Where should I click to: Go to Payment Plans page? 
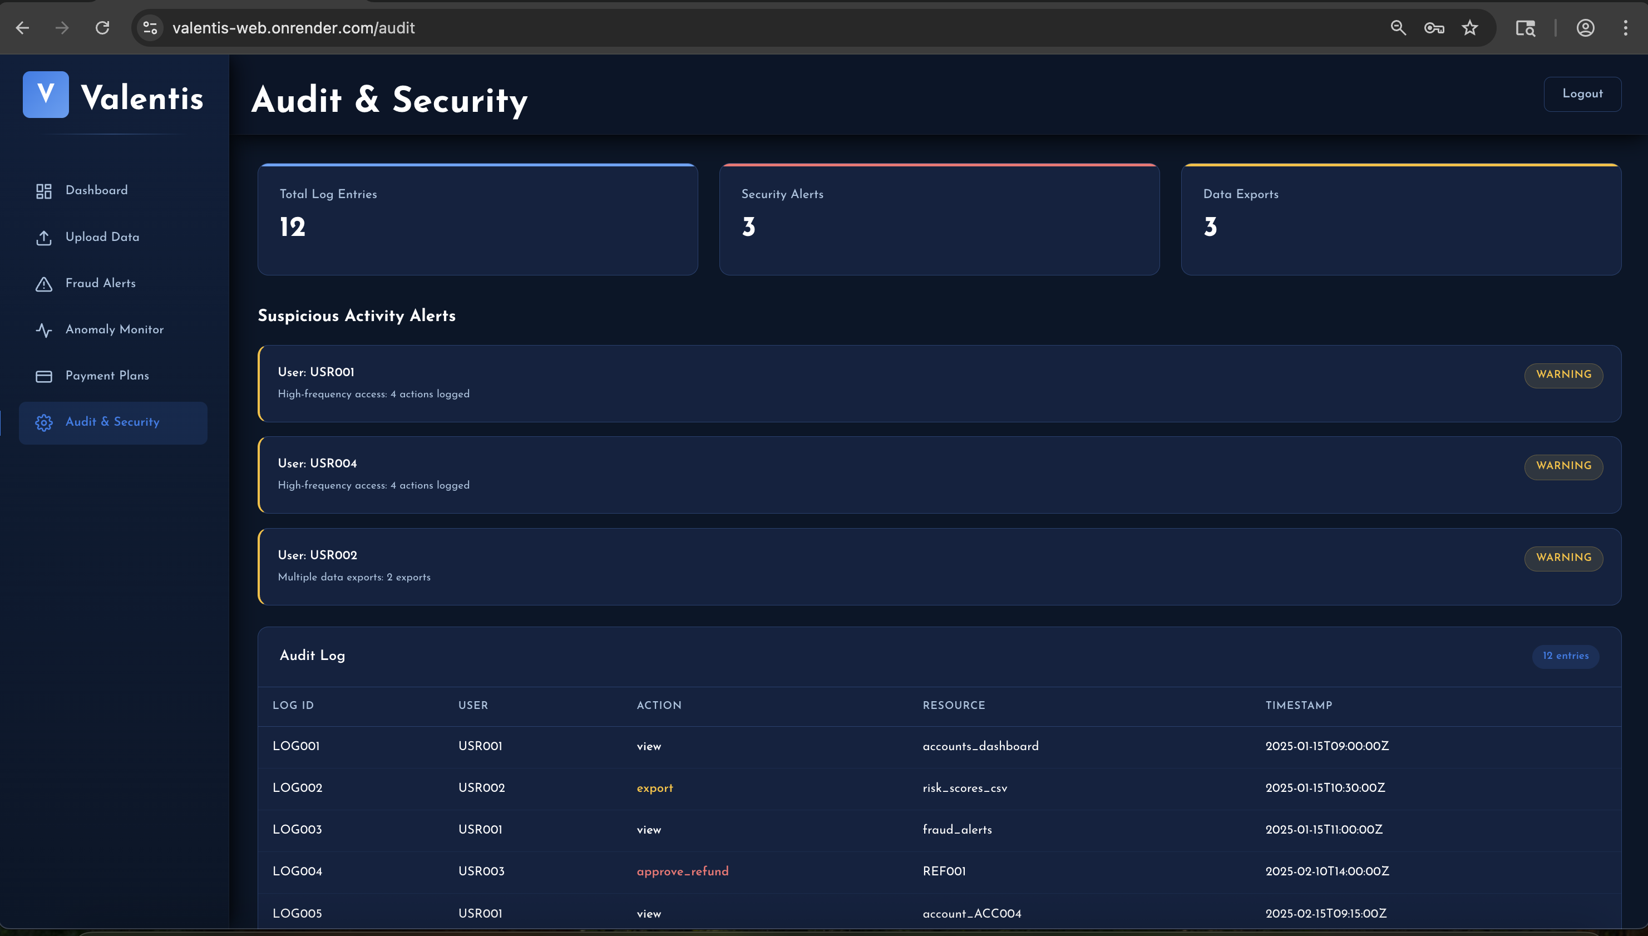click(x=107, y=376)
